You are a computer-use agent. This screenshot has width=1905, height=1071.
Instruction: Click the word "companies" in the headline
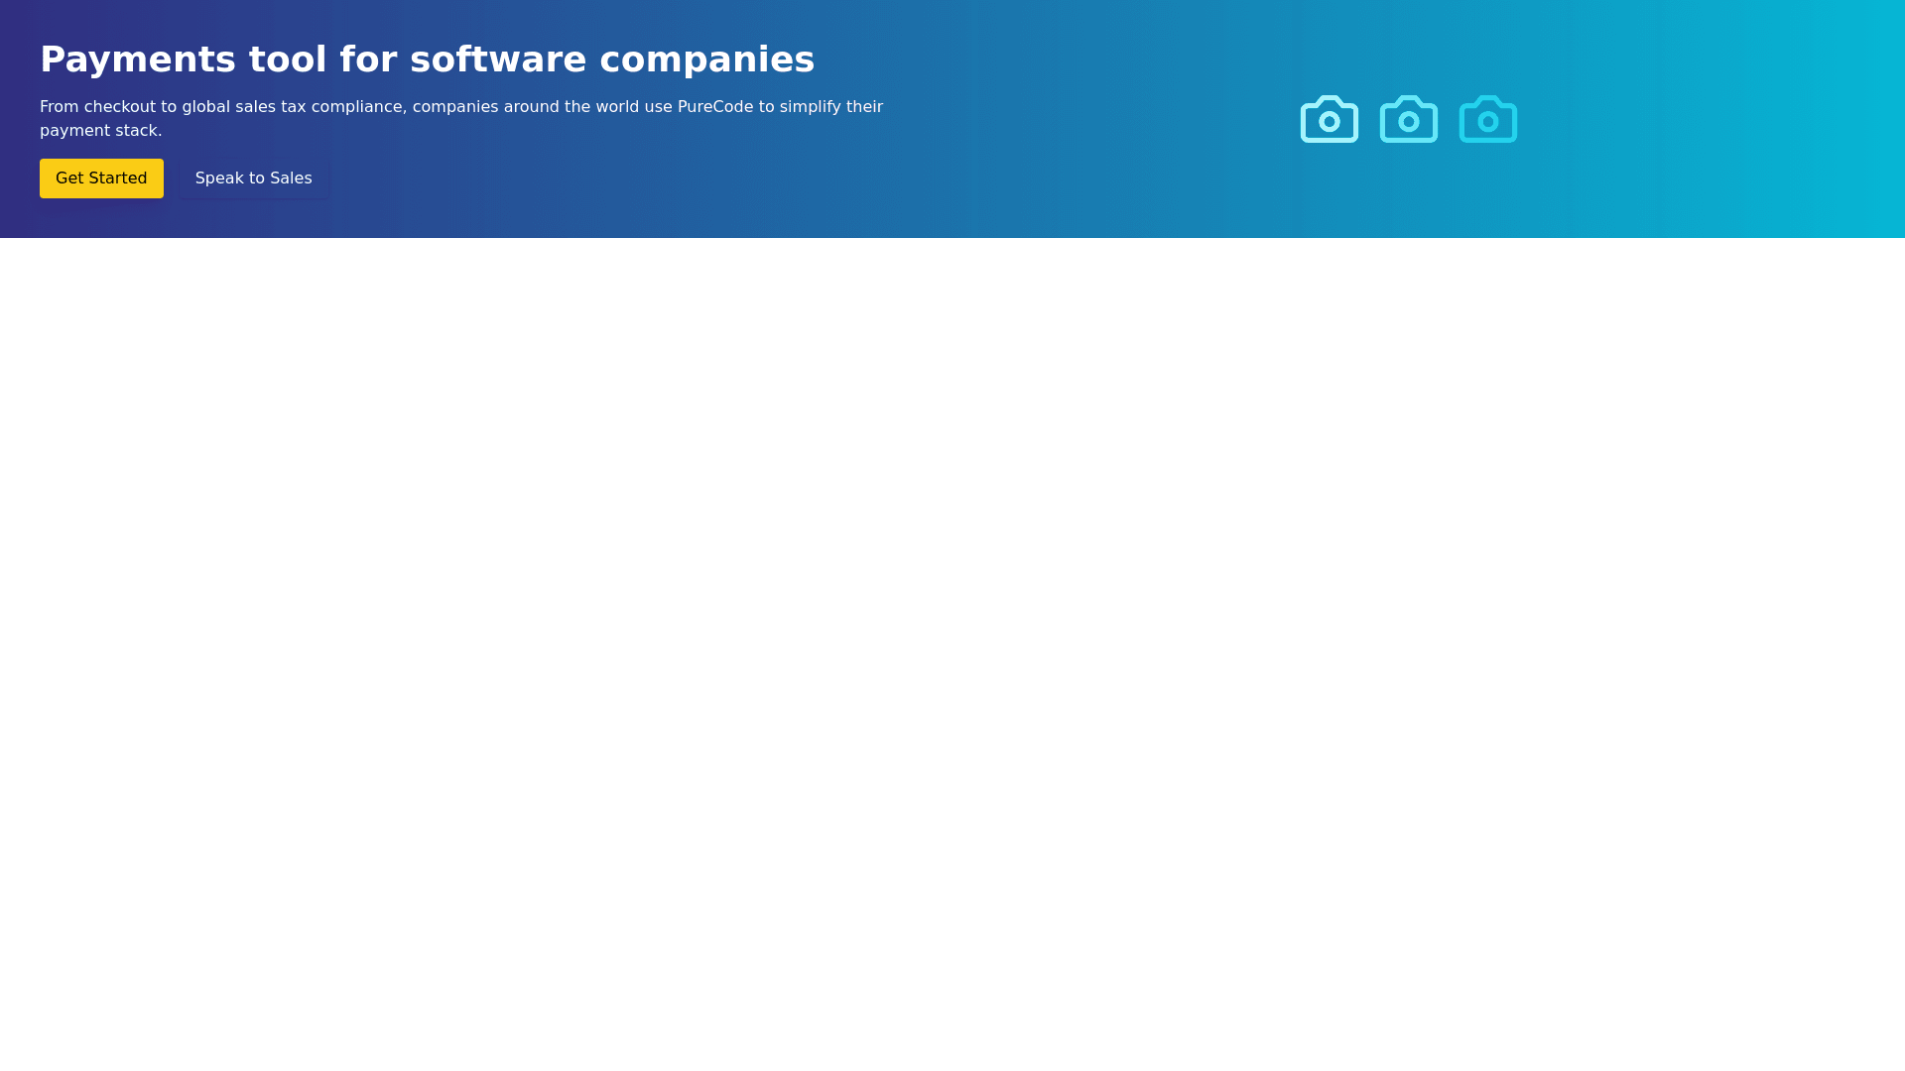706,59
